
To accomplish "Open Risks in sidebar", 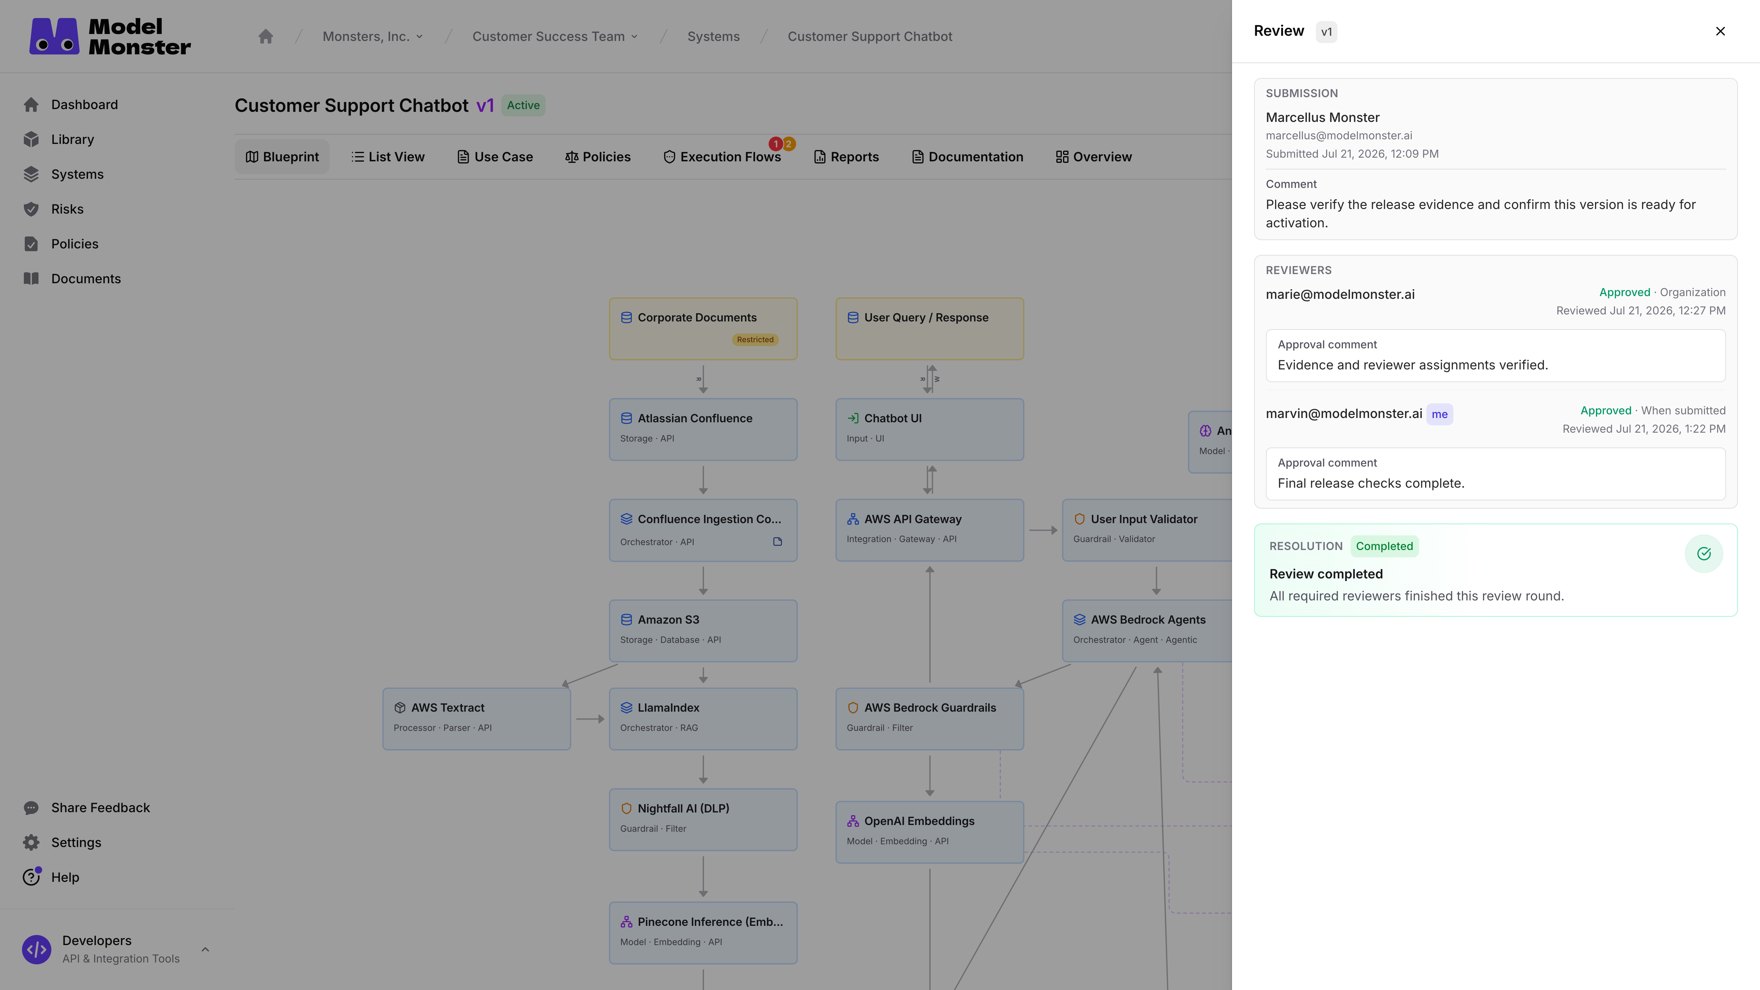I will tap(67, 209).
